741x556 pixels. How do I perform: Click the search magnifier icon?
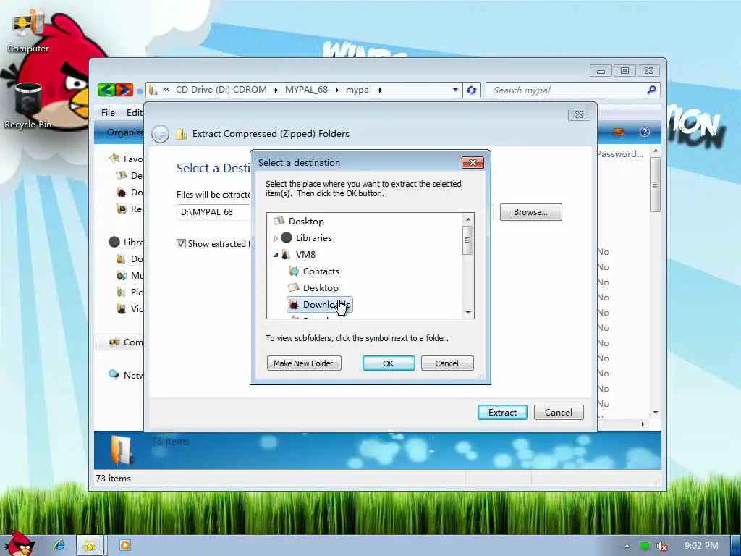coord(651,89)
